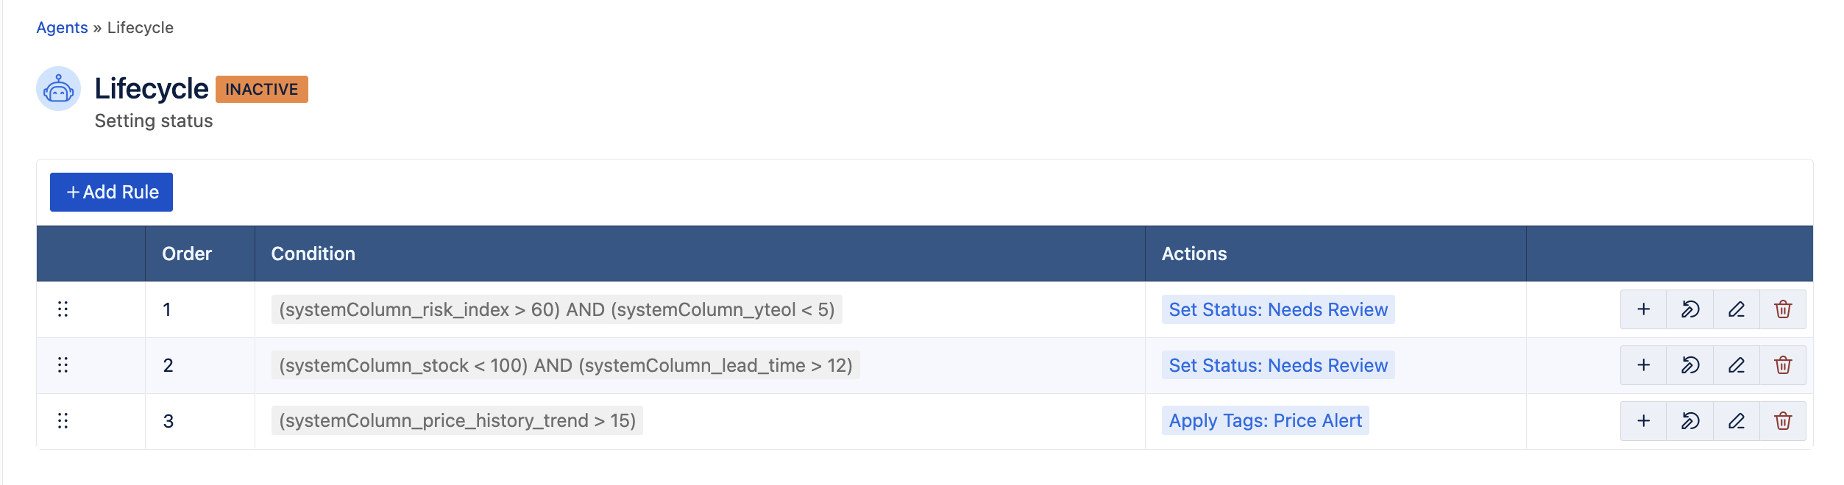The width and height of the screenshot is (1844, 485).
Task: Click the Apply Tags: Price Alert action
Action: tap(1266, 421)
